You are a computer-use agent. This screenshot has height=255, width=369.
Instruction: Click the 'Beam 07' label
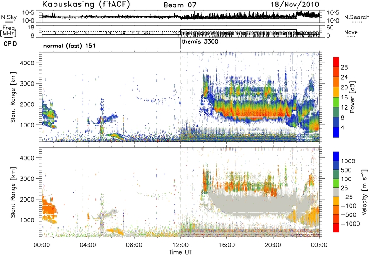coord(180,5)
